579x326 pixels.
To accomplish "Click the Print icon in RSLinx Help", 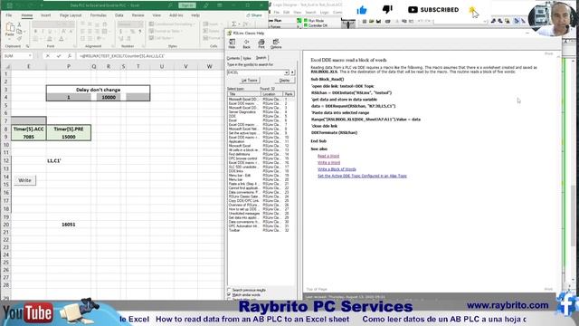I will pyautogui.click(x=261, y=43).
